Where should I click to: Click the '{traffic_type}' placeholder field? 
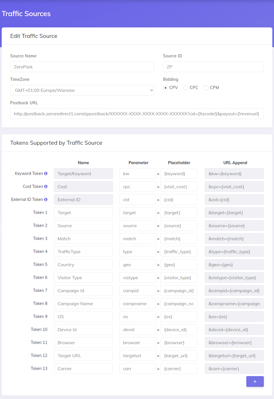click(x=179, y=251)
